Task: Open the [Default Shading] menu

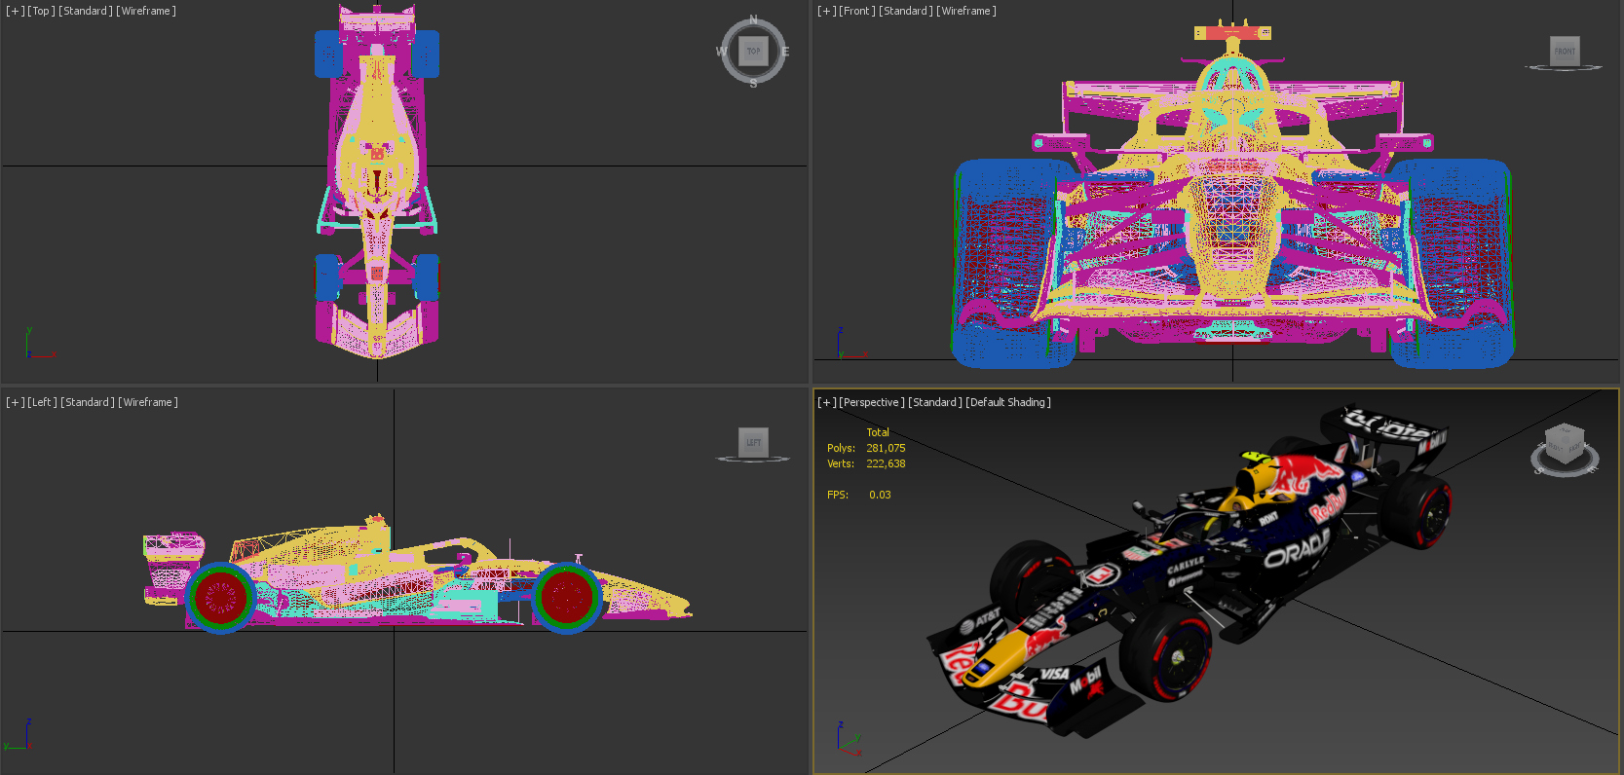Action: [1008, 402]
